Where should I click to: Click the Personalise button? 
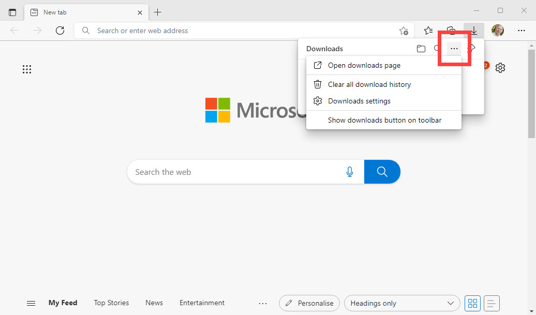[309, 304]
